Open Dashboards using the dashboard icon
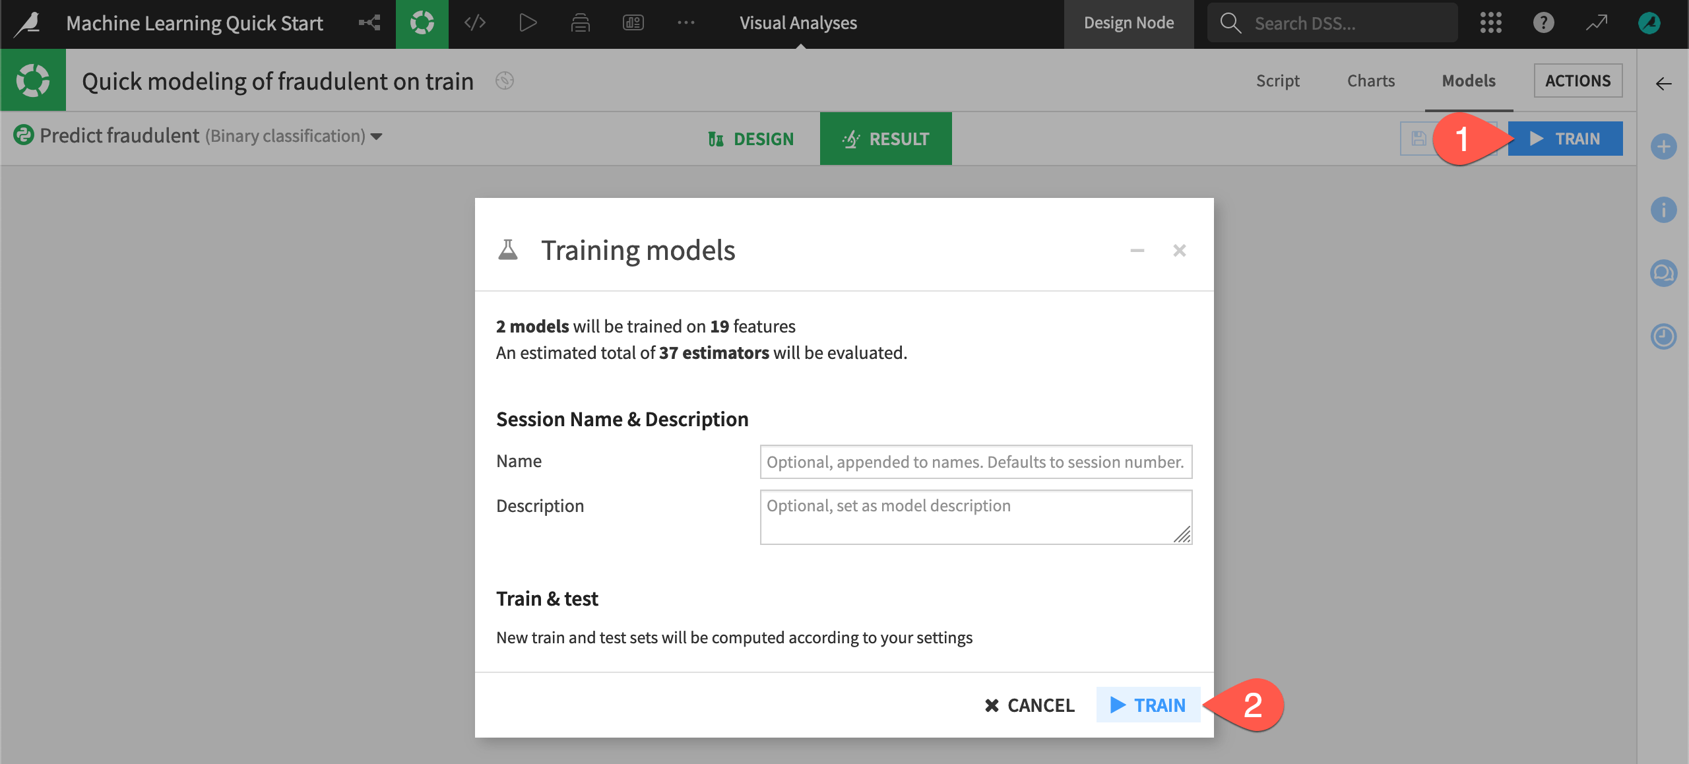 coord(633,23)
